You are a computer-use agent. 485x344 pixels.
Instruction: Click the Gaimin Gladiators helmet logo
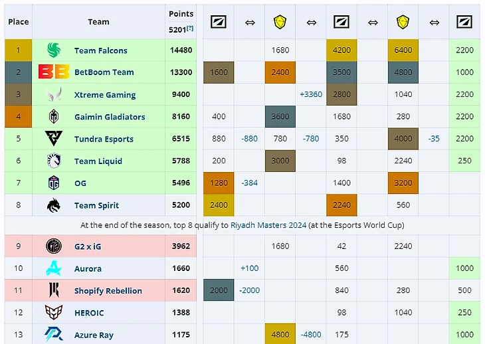pyautogui.click(x=54, y=116)
